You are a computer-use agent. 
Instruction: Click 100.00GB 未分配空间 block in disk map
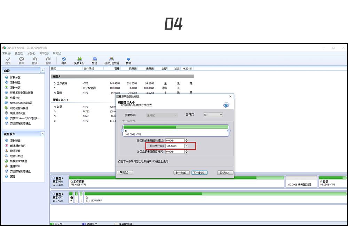pyautogui.click(x=301, y=181)
